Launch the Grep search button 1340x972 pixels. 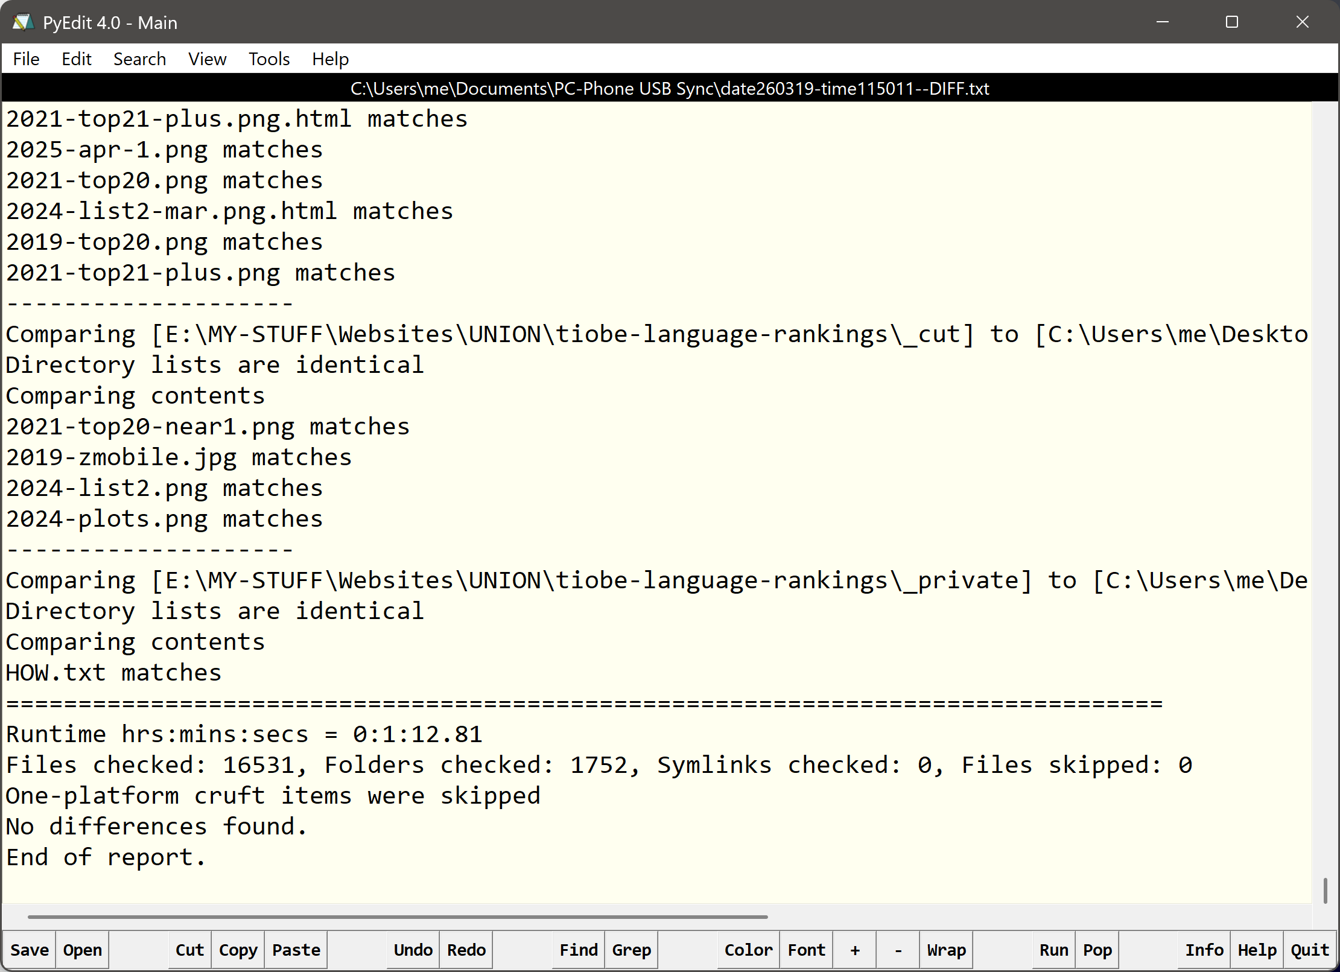[631, 950]
